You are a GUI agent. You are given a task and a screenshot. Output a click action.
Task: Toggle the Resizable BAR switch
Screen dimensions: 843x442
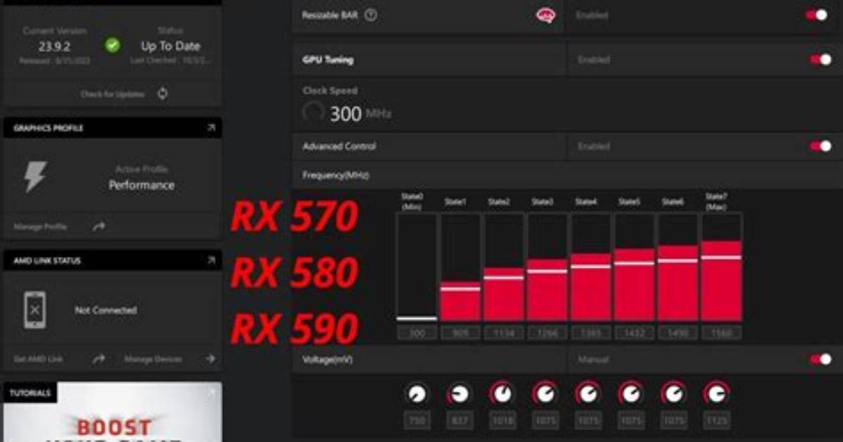pos(817,15)
